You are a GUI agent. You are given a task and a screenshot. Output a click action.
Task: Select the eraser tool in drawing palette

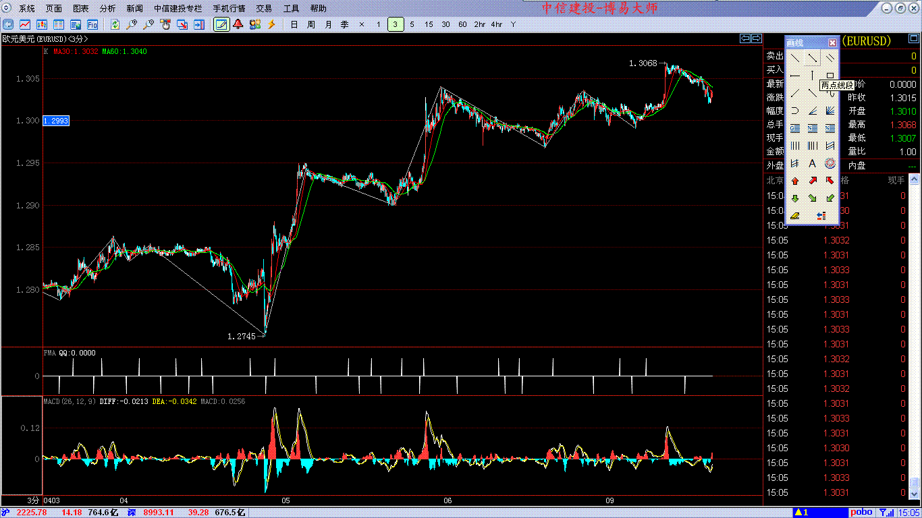[x=795, y=216]
